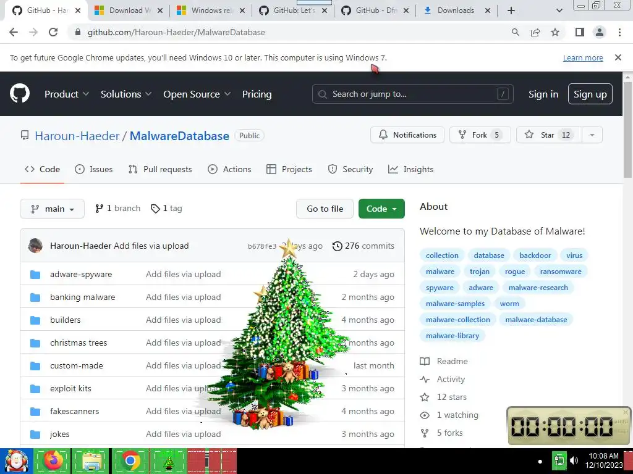View the 5 forks link

click(441, 433)
